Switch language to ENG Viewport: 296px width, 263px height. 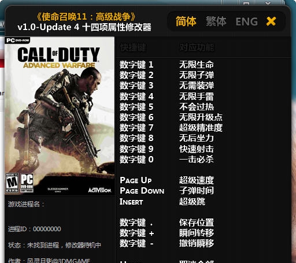pos(247,21)
